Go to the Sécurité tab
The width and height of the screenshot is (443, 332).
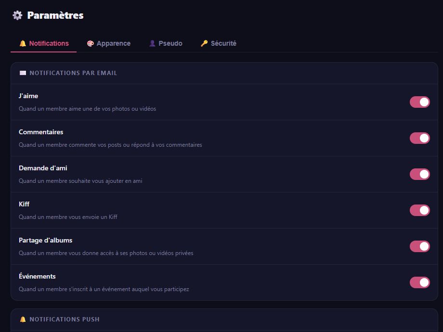[219, 43]
